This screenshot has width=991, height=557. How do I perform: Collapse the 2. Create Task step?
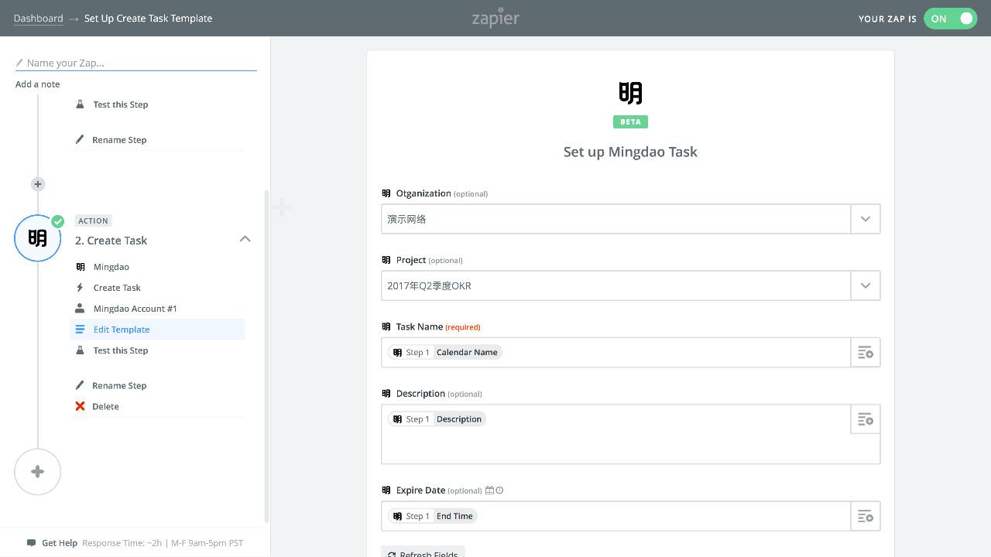[x=245, y=239]
